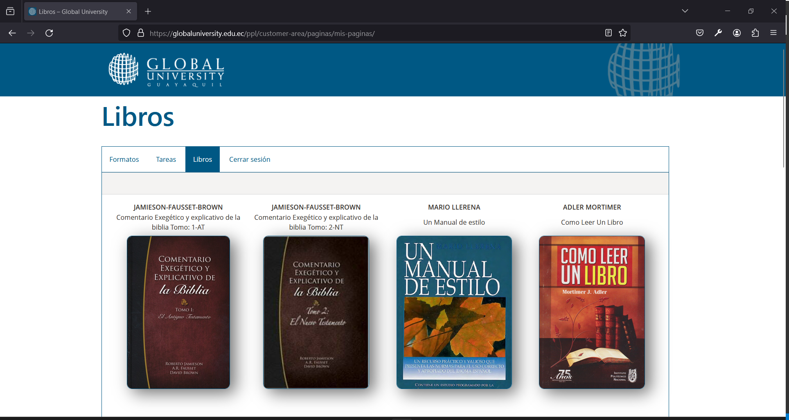
Task: Open a new browser tab
Action: [x=148, y=11]
